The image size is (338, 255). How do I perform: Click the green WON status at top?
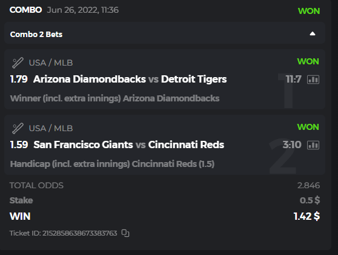(309, 11)
